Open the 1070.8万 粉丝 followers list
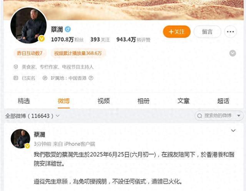The height and width of the screenshot is (191, 246). click(67, 40)
